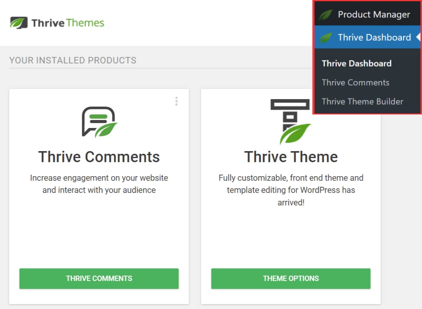
Task: Open the Thrive Dashboard submenu link
Action: [x=357, y=63]
